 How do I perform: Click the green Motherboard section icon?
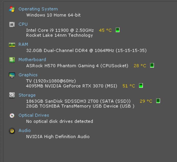[x=12, y=60]
